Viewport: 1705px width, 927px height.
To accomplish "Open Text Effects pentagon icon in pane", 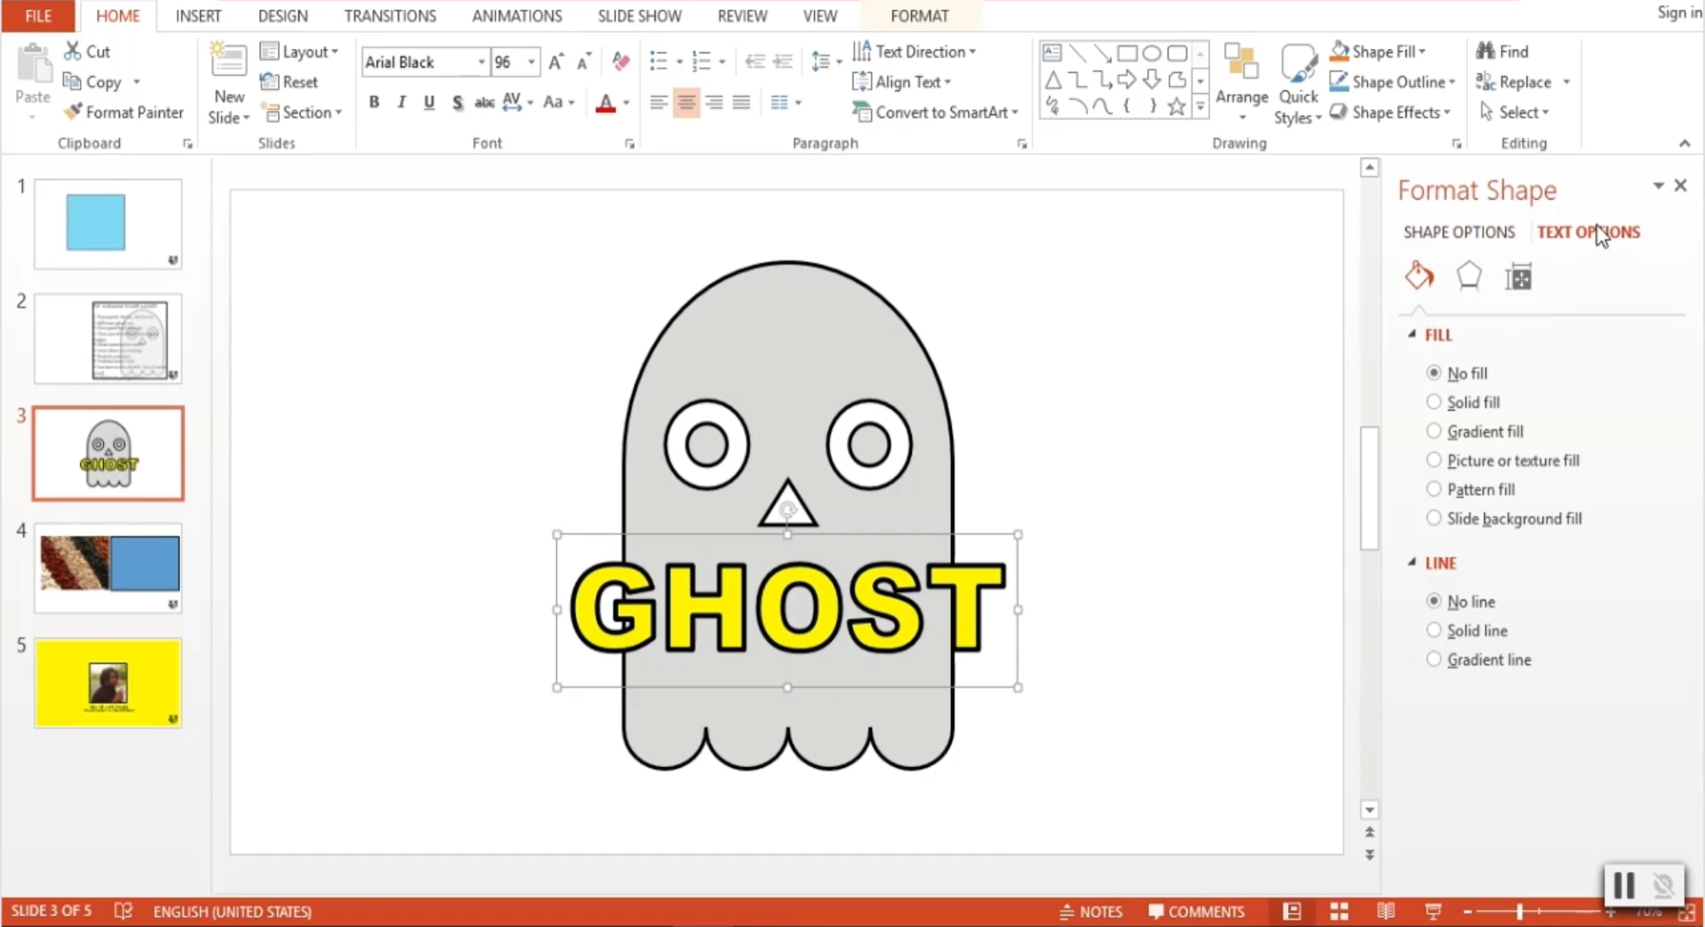I will click(1468, 276).
